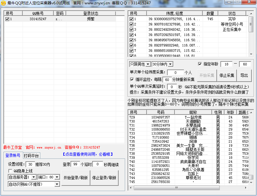This screenshot has width=257, height=196.
Task: Enable the QQ隐身上线 checkbox
Action: 10,171
